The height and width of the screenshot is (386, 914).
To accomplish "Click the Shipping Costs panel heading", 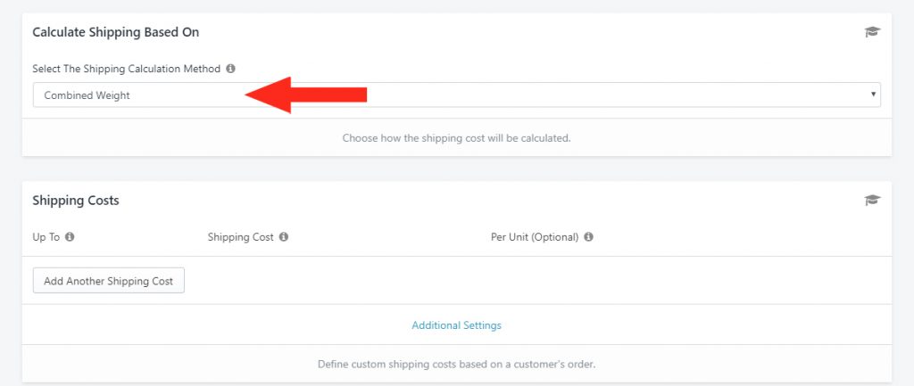I will point(76,201).
